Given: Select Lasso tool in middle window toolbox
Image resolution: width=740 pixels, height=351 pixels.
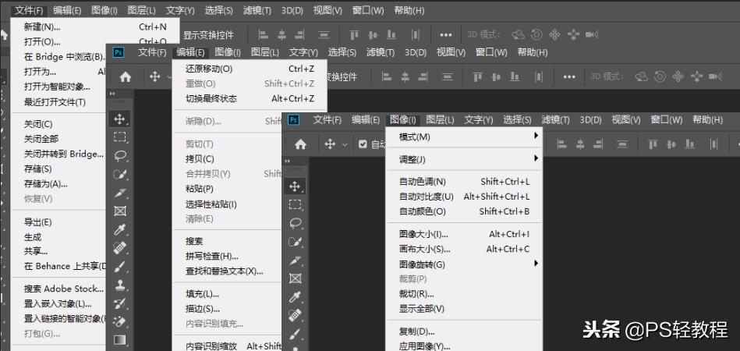Looking at the screenshot, I should (120, 156).
